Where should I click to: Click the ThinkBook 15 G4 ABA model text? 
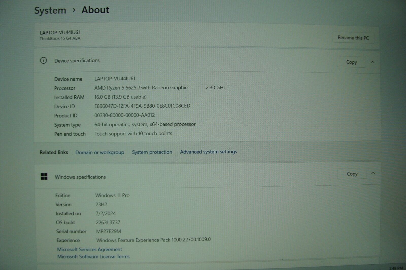tap(60, 38)
